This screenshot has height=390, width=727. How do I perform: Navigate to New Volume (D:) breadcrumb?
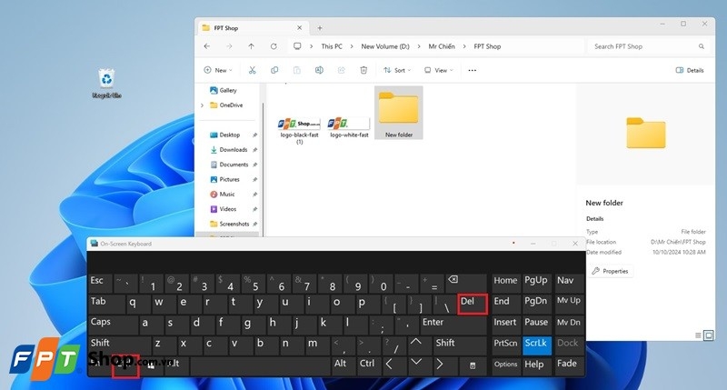[385, 46]
